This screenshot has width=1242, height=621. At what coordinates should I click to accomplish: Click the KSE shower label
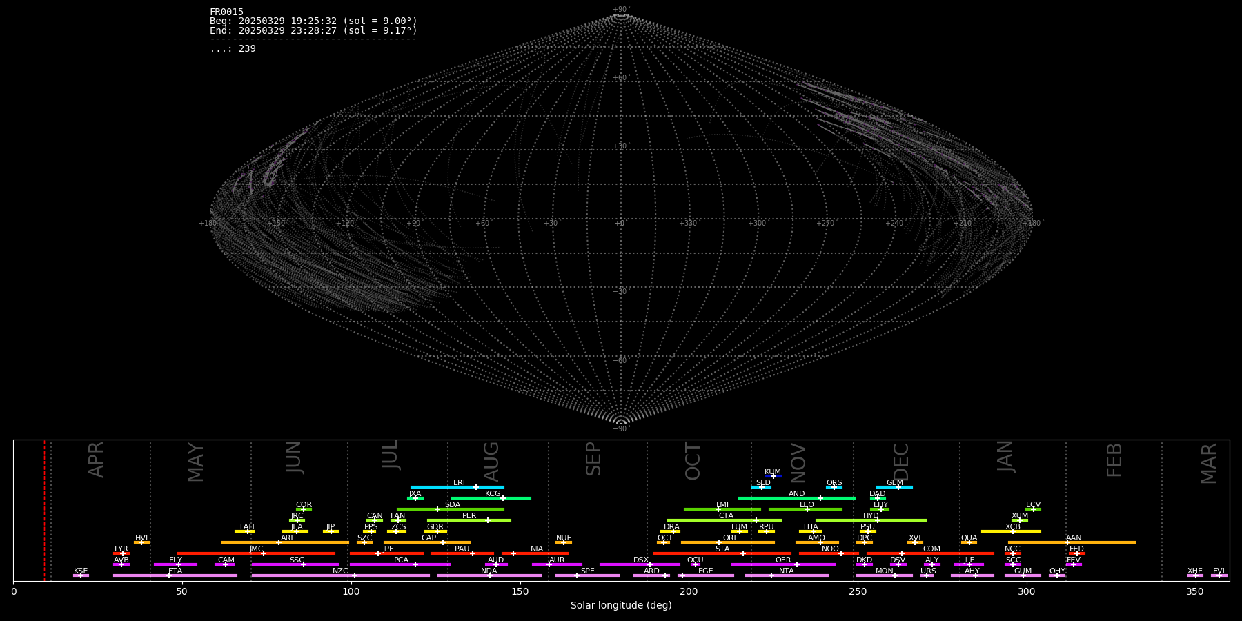(81, 571)
